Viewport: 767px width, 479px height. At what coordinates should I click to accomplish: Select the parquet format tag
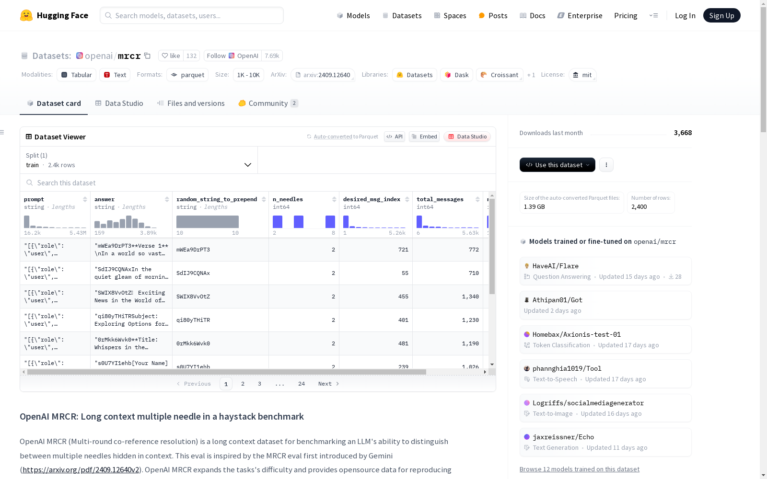(187, 75)
